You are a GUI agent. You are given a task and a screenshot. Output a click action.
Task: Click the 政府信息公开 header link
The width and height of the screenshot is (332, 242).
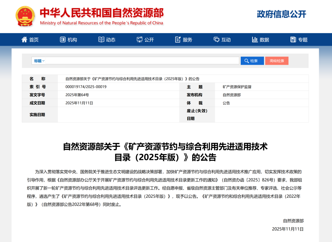(x=281, y=14)
